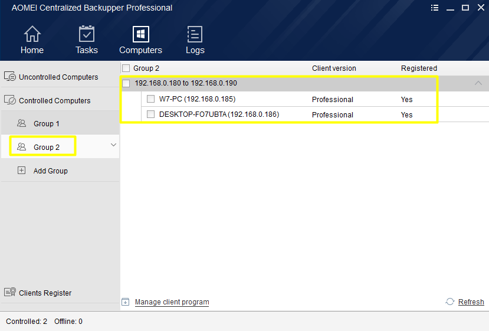
Task: Click the Group 2 column header text
Action: (x=146, y=68)
